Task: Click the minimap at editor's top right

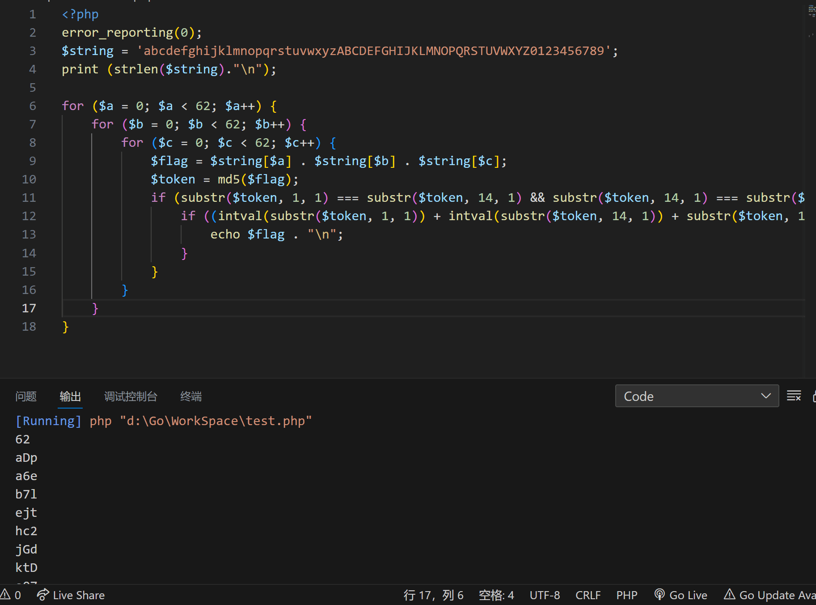Action: click(811, 11)
